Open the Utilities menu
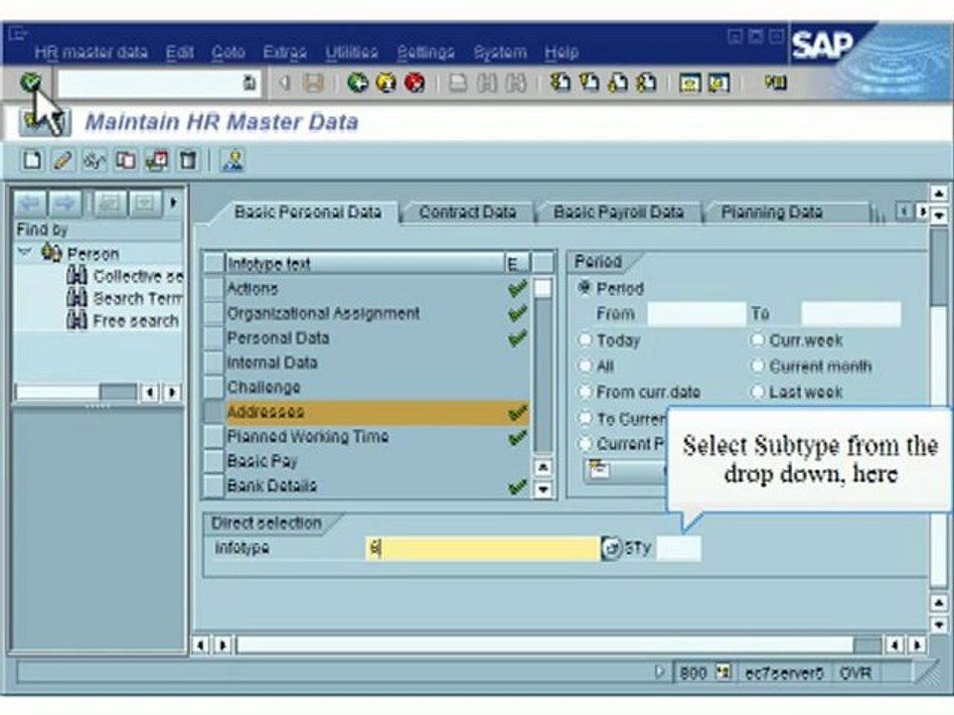 pyautogui.click(x=352, y=53)
